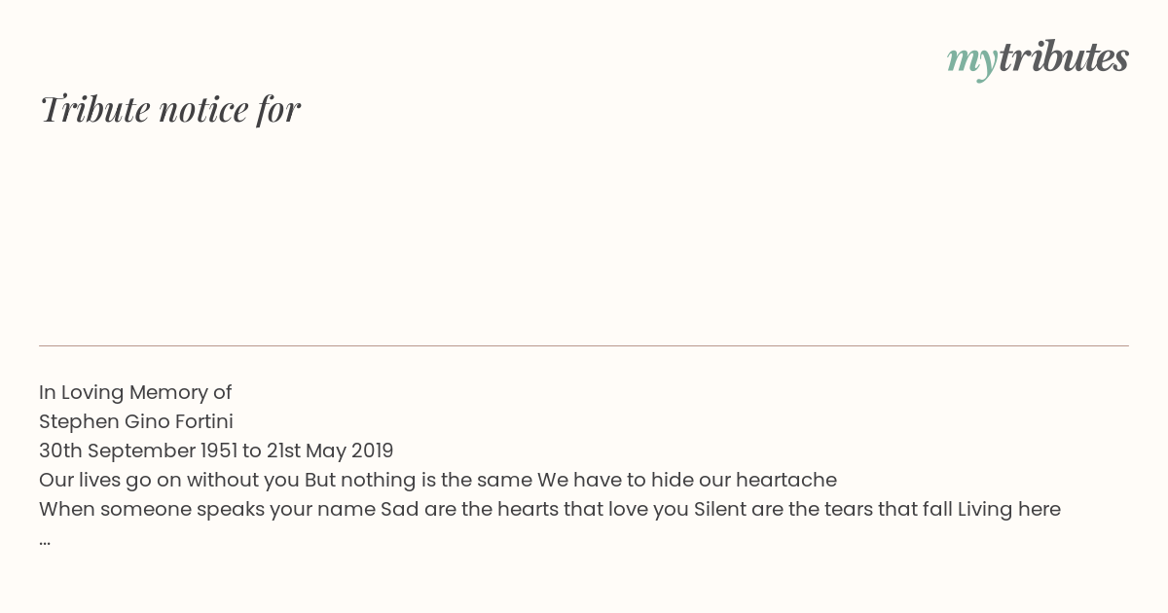Click the green "my" part of logo
The height and width of the screenshot is (613, 1168).
tap(971, 60)
